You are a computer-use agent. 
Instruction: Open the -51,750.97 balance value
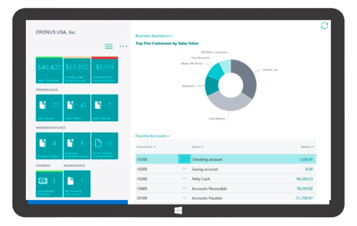click(304, 198)
